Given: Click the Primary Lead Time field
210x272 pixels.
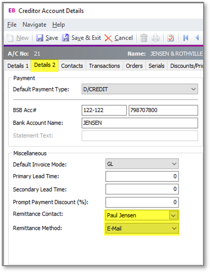Looking at the screenshot, I should pyautogui.click(x=142, y=176).
